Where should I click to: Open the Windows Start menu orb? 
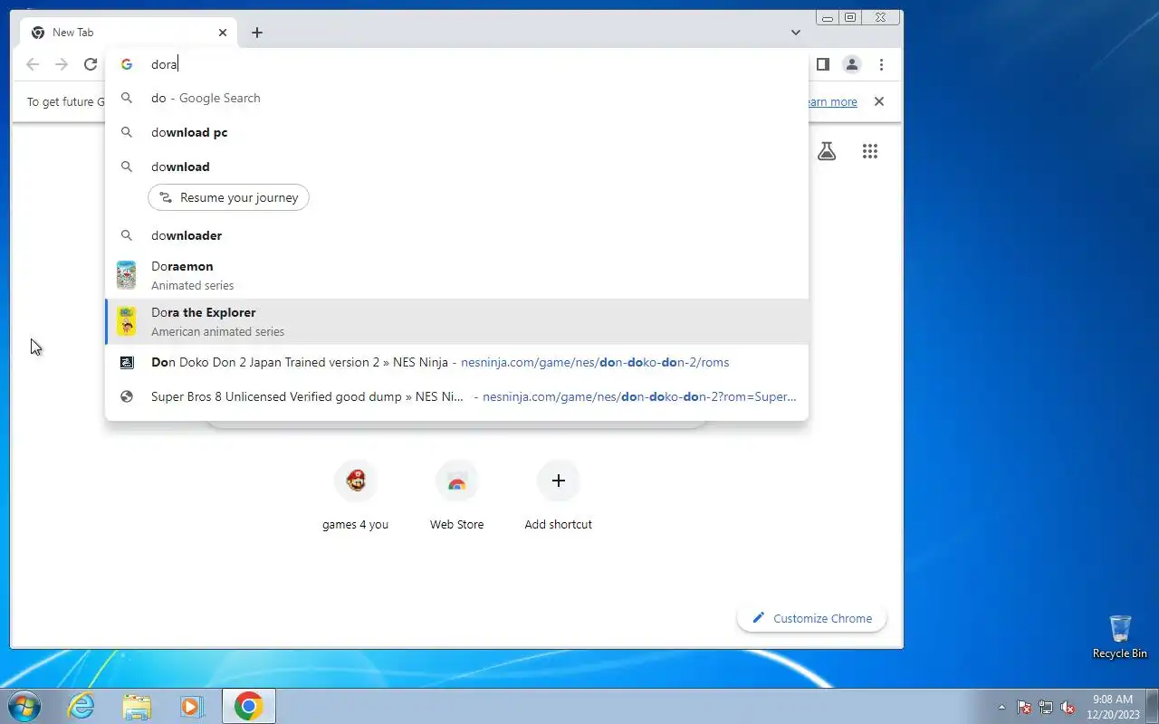24,706
